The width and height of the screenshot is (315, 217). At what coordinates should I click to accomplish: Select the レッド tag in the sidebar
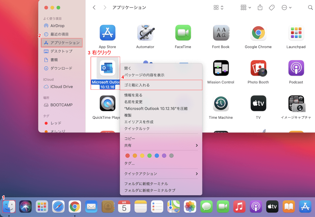coord(62,123)
